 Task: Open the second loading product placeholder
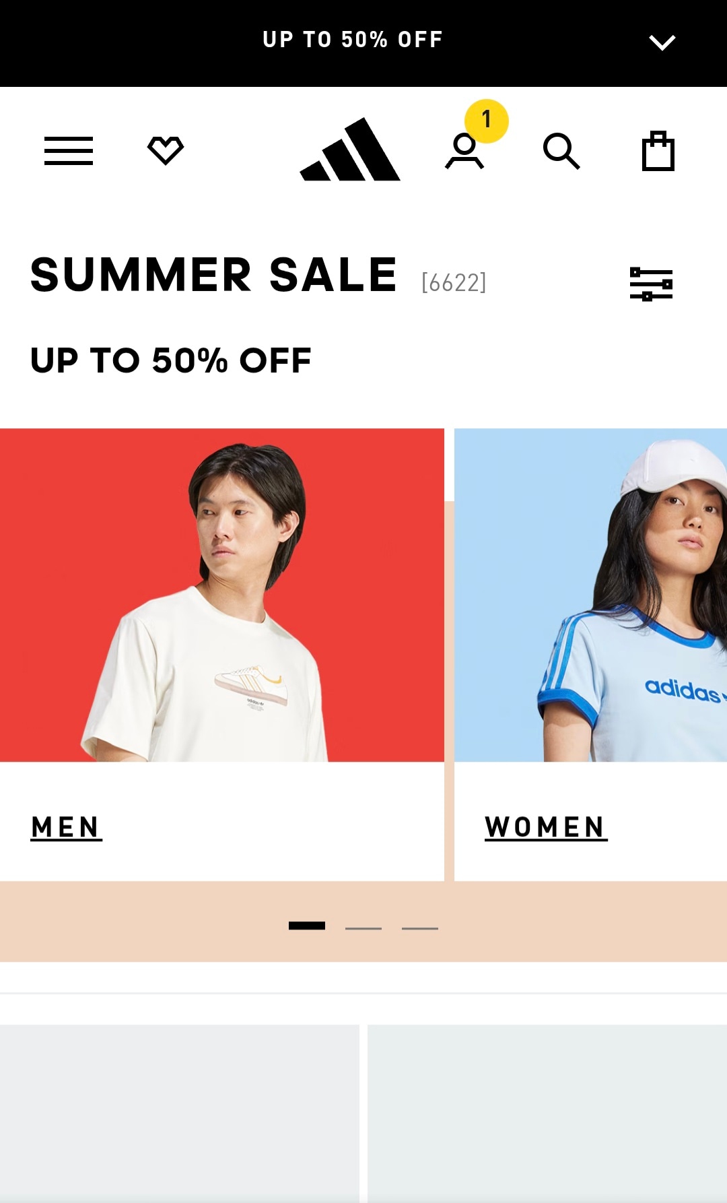547,1113
